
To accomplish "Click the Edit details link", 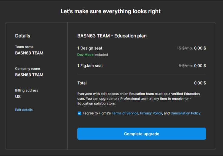I will coord(24,110).
